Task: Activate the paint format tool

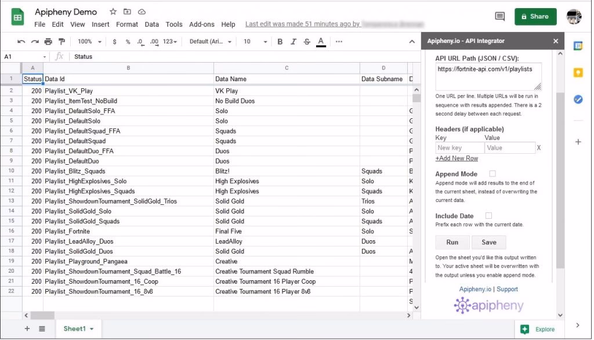Action: (x=61, y=42)
